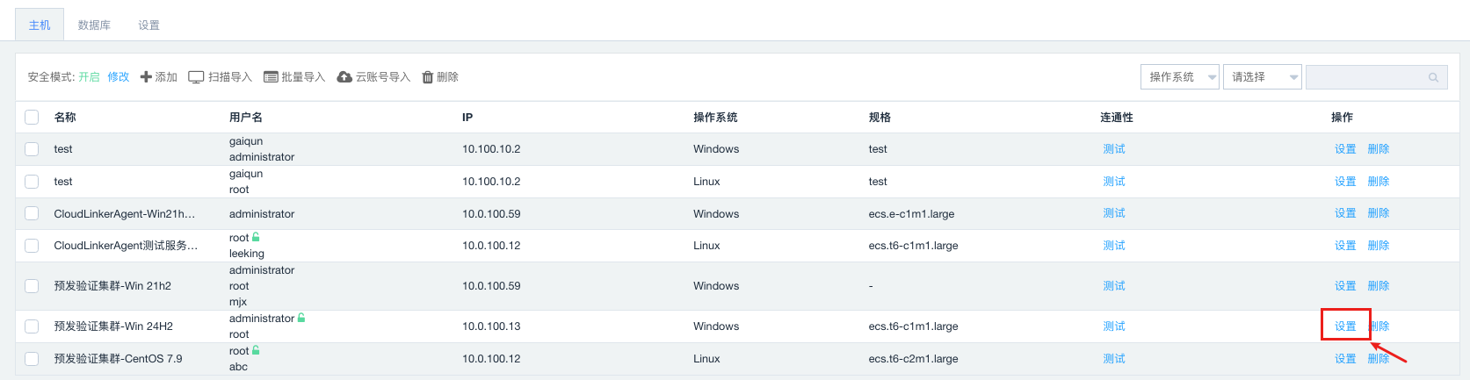Click the 删除 trash icon in toolbar
Image resolution: width=1470 pixels, height=380 pixels.
pyautogui.click(x=428, y=77)
